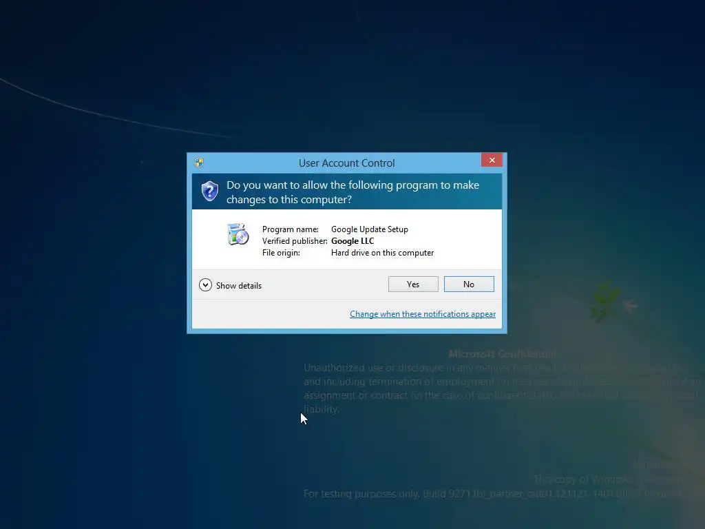Image resolution: width=705 pixels, height=529 pixels.
Task: Click the 'Verified publisher:' label
Action: click(295, 241)
